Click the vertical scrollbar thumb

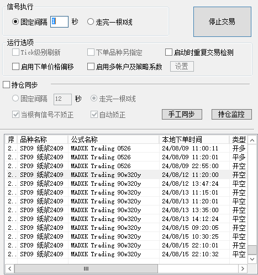tap(252, 250)
